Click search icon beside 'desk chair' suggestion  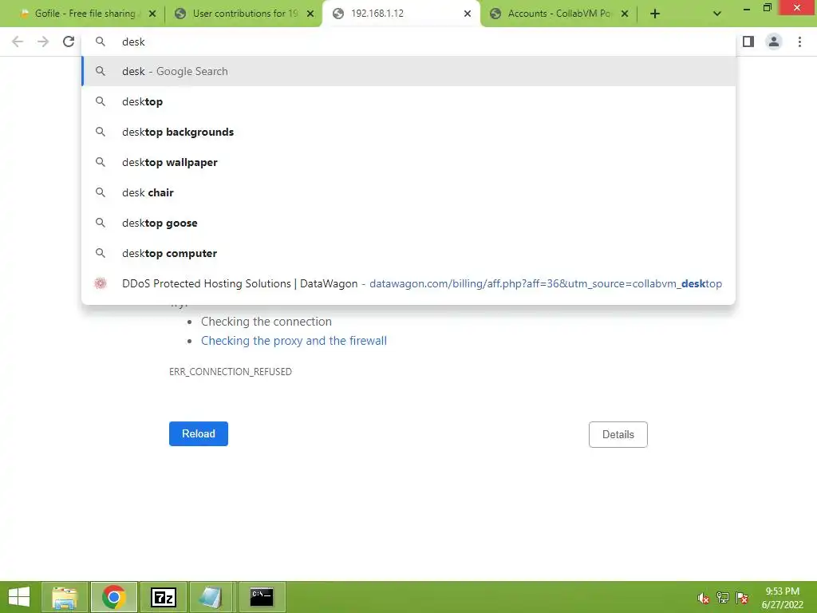point(101,192)
